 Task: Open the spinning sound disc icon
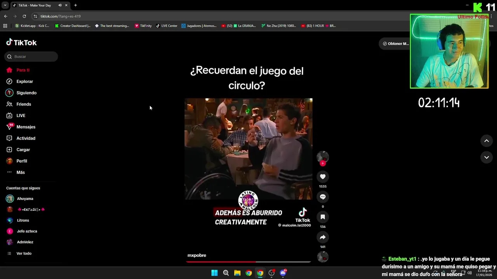point(323,257)
